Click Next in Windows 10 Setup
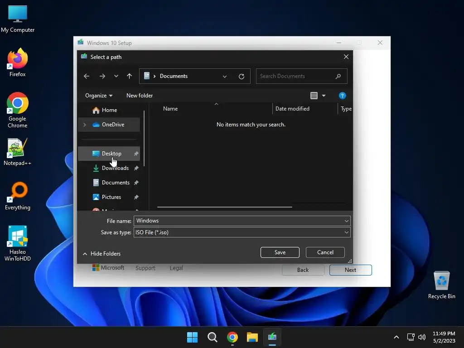This screenshot has width=464, height=348. click(351, 270)
